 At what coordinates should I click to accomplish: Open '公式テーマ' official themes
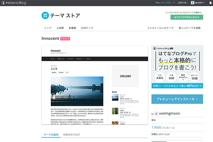87,28
